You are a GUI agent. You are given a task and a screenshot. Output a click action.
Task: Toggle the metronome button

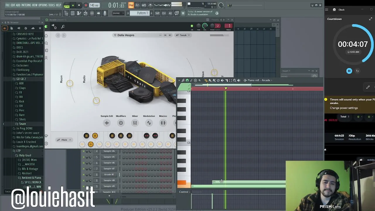point(150,5)
